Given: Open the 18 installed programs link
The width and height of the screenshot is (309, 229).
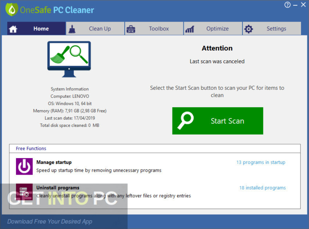Looking at the screenshot, I should [263, 188].
